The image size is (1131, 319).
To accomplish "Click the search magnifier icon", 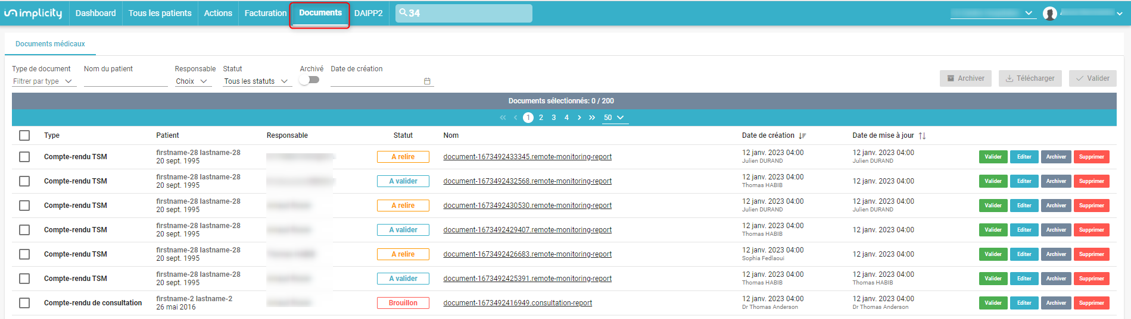I will (x=403, y=12).
